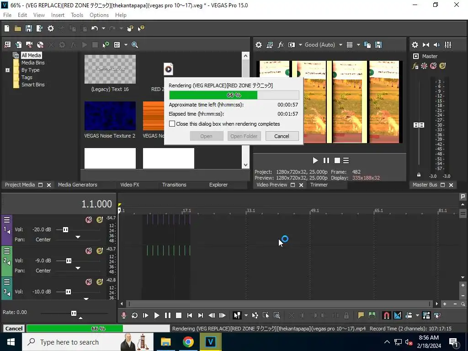This screenshot has width=468, height=351.
Task: Tick Close this dialog box when rendering completes
Action: pyautogui.click(x=172, y=124)
